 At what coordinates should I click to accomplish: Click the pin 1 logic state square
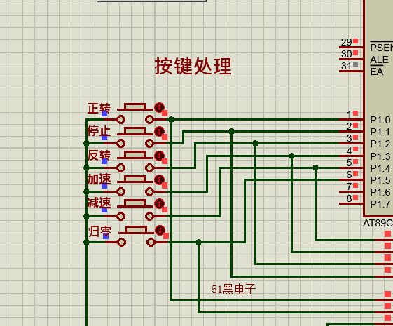[355, 114]
